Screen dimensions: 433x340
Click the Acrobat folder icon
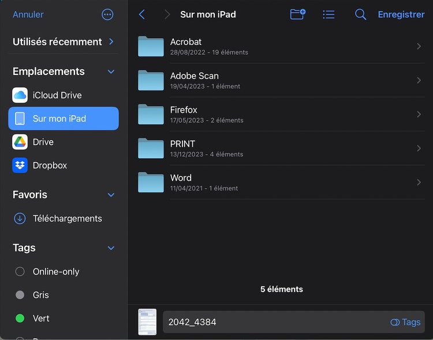[x=151, y=46]
